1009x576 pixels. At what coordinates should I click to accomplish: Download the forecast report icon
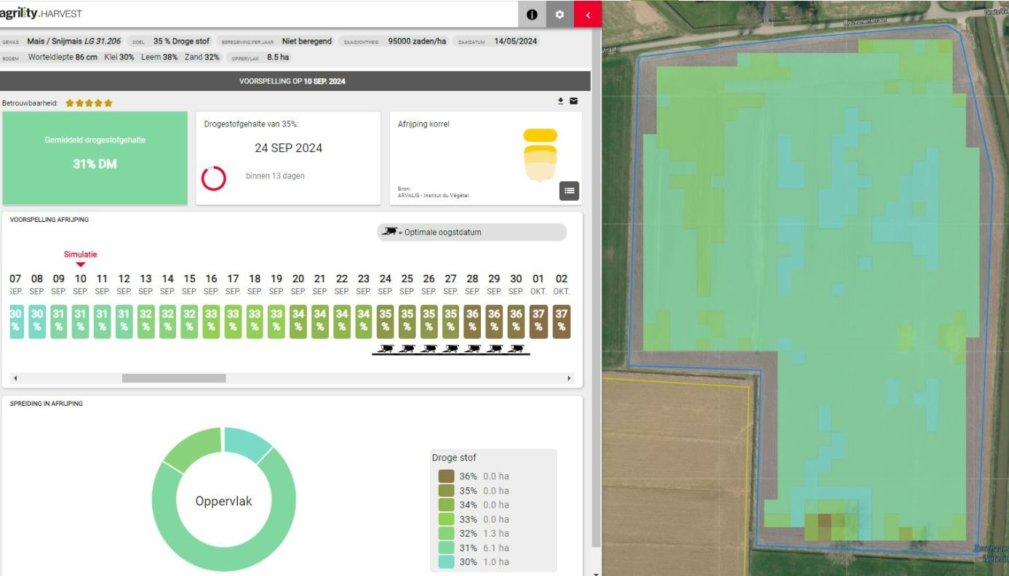561,101
